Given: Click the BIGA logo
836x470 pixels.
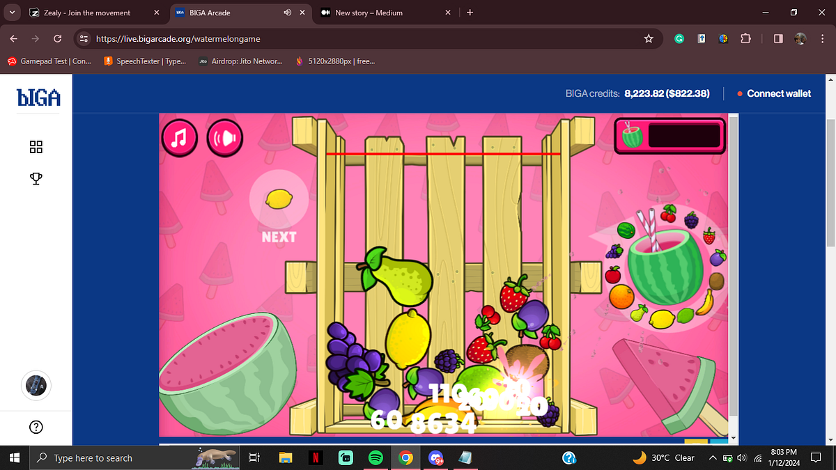Looking at the screenshot, I should (x=38, y=97).
